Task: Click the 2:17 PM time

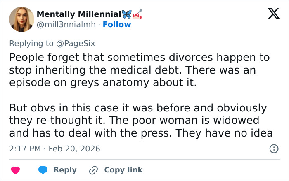Action: pos(24,149)
